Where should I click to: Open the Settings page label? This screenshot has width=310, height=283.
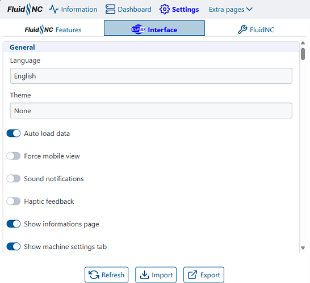point(185,9)
